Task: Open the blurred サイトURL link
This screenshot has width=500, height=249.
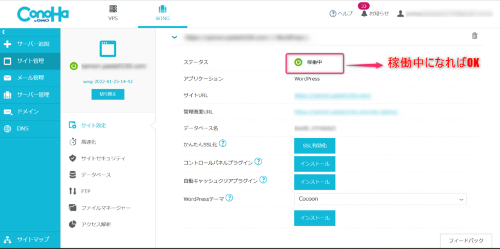Action: pyautogui.click(x=332, y=96)
